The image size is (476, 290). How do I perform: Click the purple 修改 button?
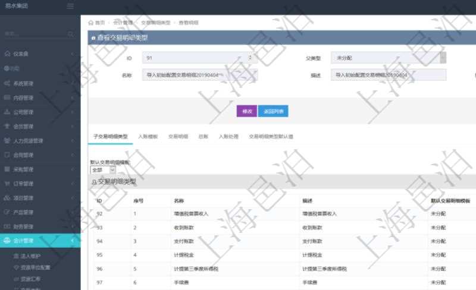pyautogui.click(x=247, y=111)
